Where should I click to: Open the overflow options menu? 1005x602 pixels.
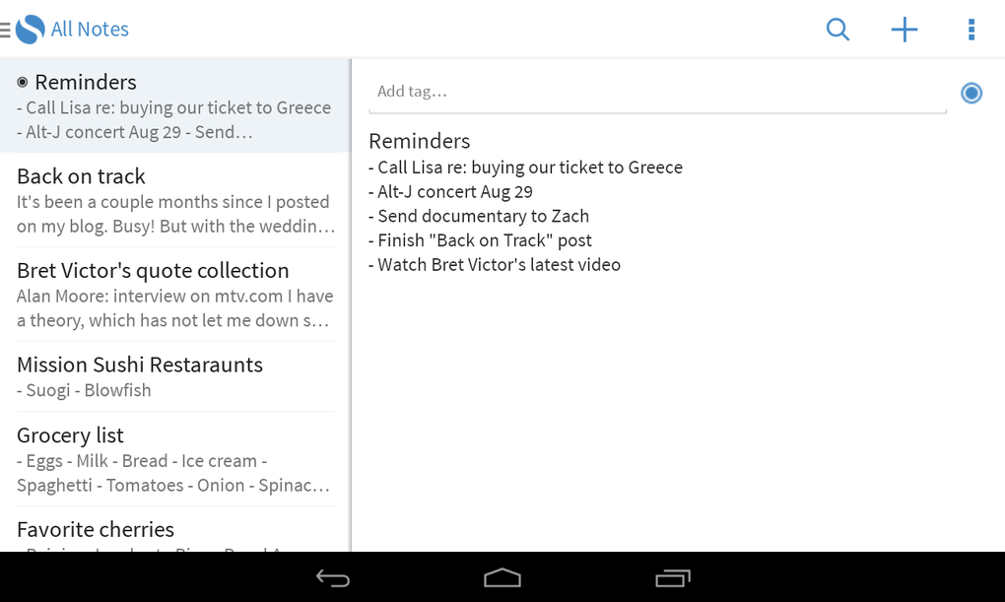point(971,29)
